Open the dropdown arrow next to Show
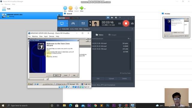The width and height of the screenshot is (192, 108). (x=85, y=9)
